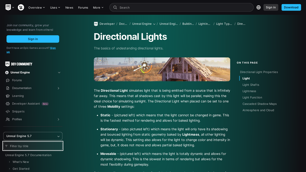Click the Epic Games logo in the header

8,7
